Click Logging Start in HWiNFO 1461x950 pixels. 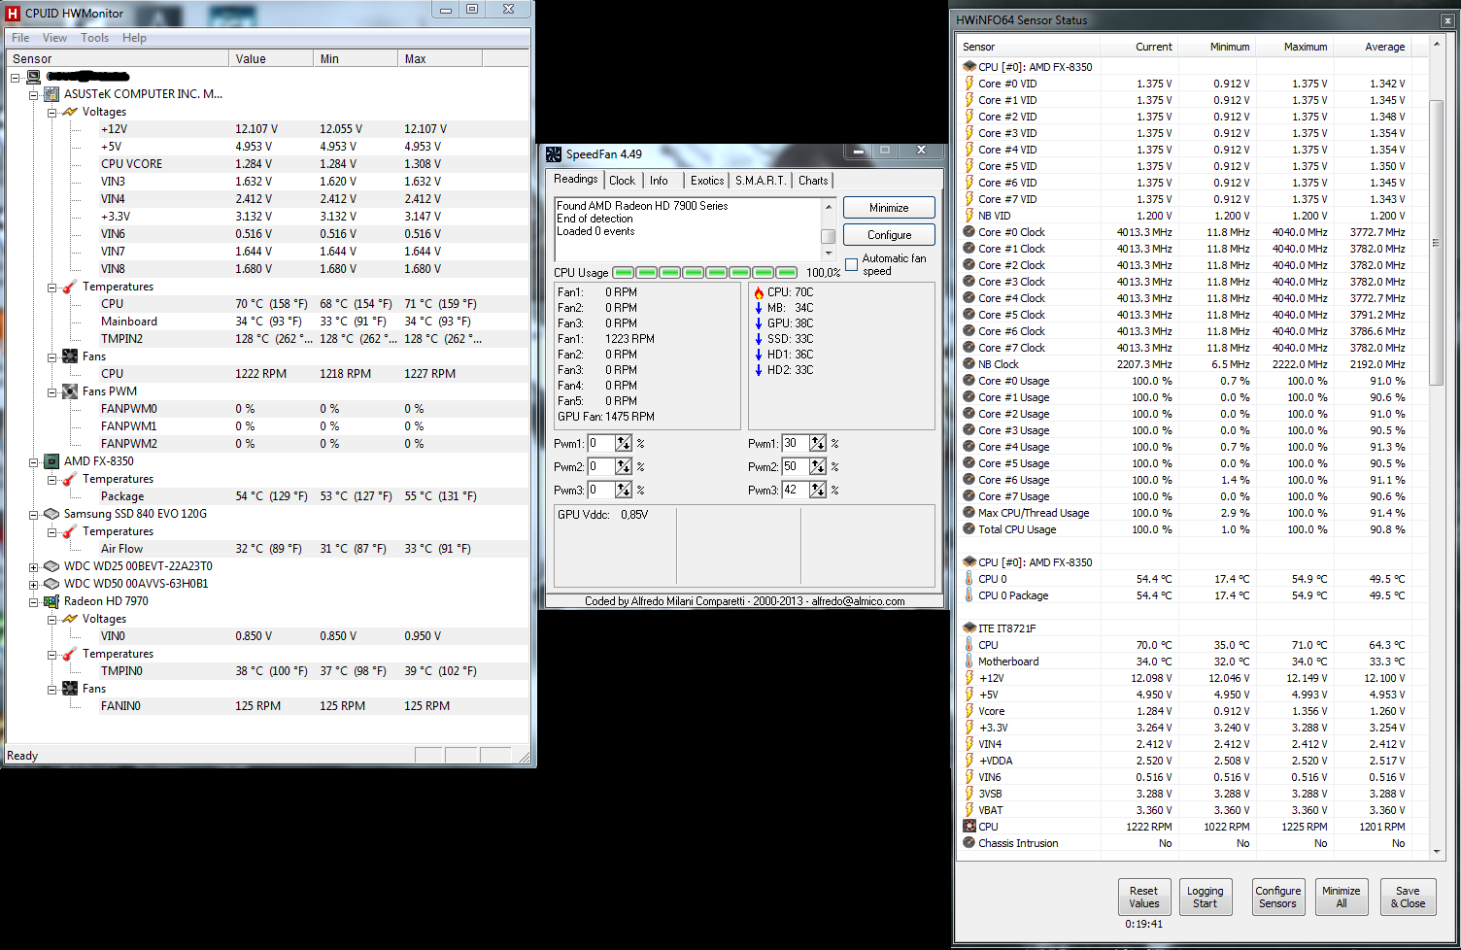tap(1205, 897)
